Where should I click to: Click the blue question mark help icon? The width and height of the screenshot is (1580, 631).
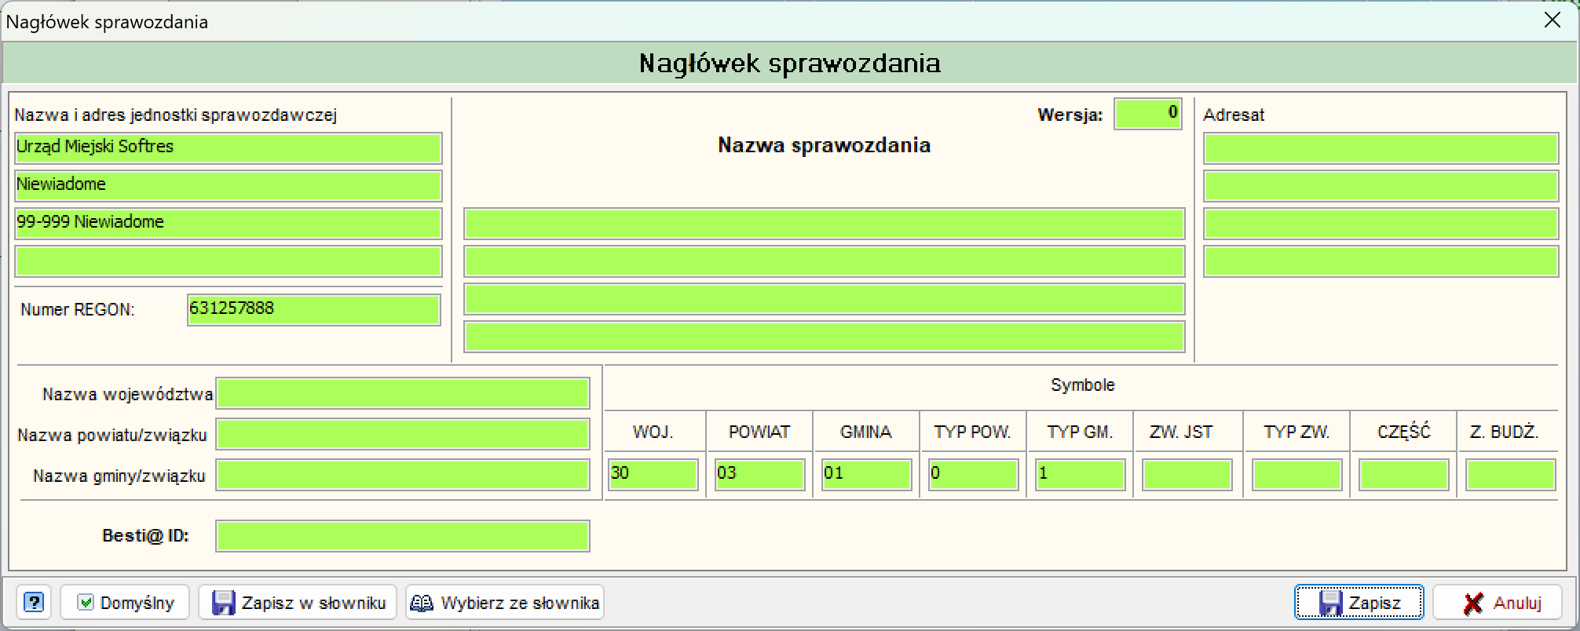(x=33, y=603)
